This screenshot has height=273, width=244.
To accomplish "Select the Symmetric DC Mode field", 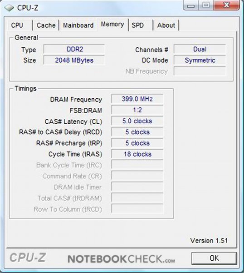I will click(x=200, y=60).
